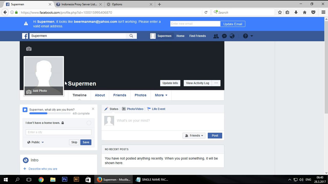Open Photoshop from the taskbar
328x184 pixels.
click(65, 180)
